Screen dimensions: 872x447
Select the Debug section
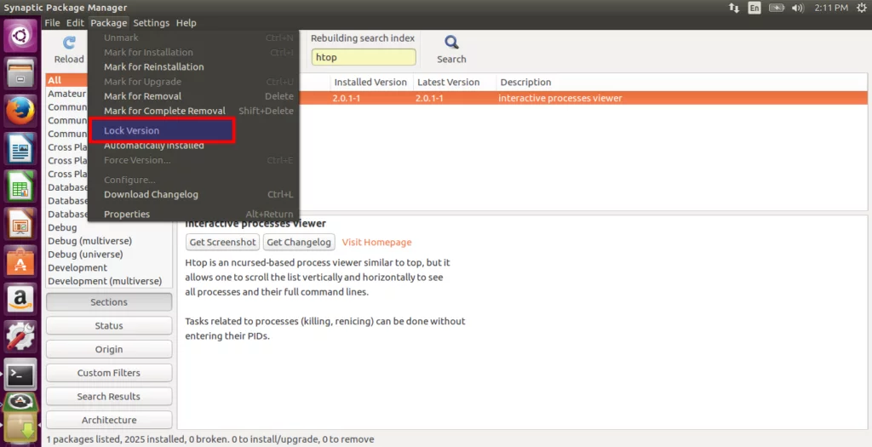[108, 227]
